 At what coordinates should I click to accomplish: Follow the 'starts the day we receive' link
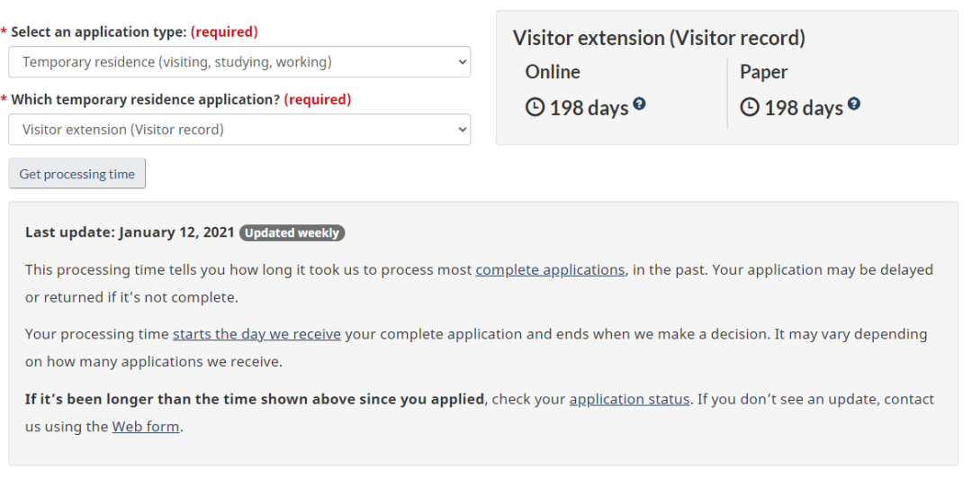[256, 334]
